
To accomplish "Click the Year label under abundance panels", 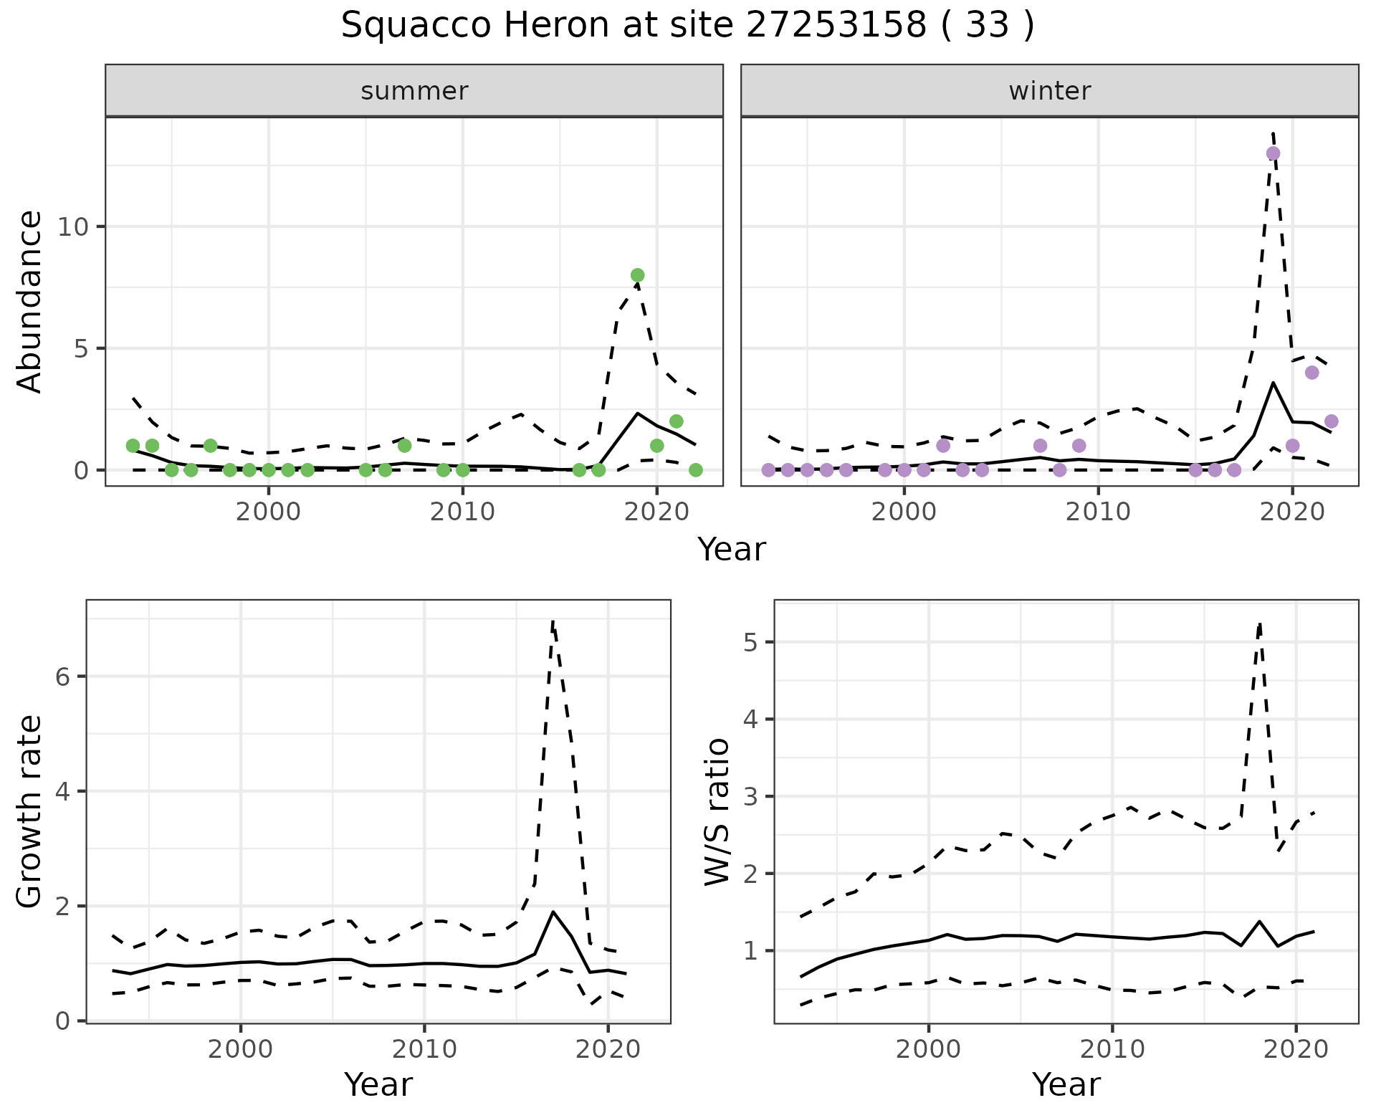I will [731, 550].
